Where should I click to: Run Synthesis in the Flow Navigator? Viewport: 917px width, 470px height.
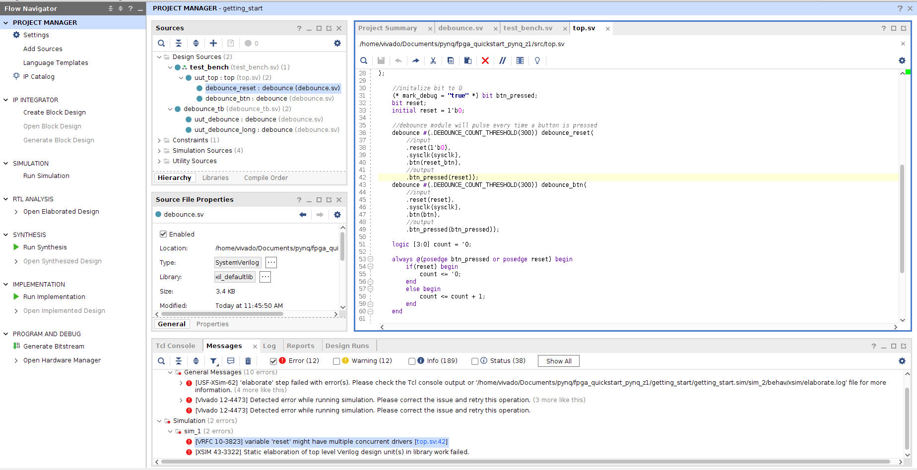pos(45,247)
